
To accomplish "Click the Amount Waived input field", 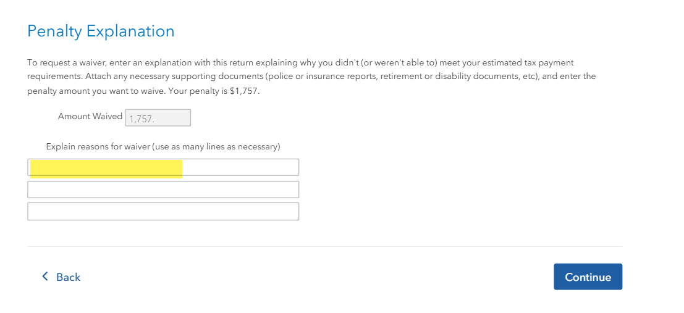I will (158, 117).
